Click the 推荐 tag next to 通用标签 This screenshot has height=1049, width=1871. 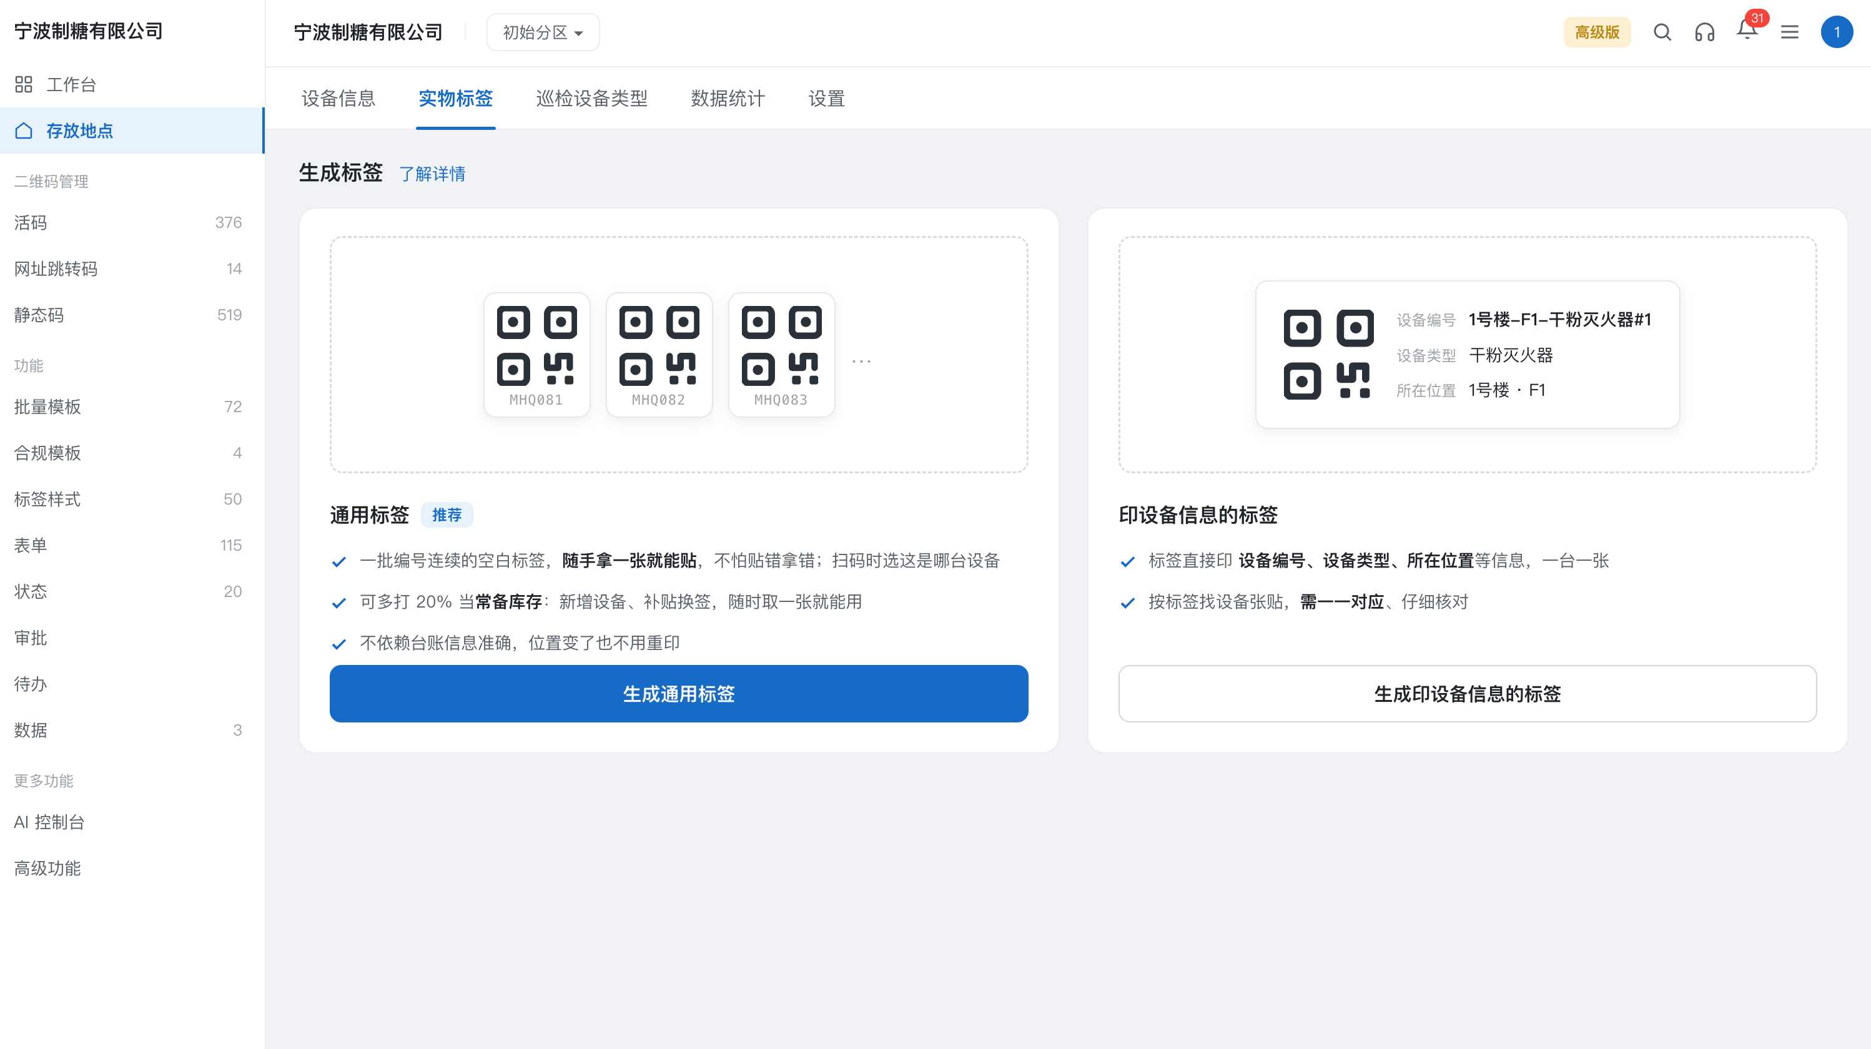click(447, 515)
